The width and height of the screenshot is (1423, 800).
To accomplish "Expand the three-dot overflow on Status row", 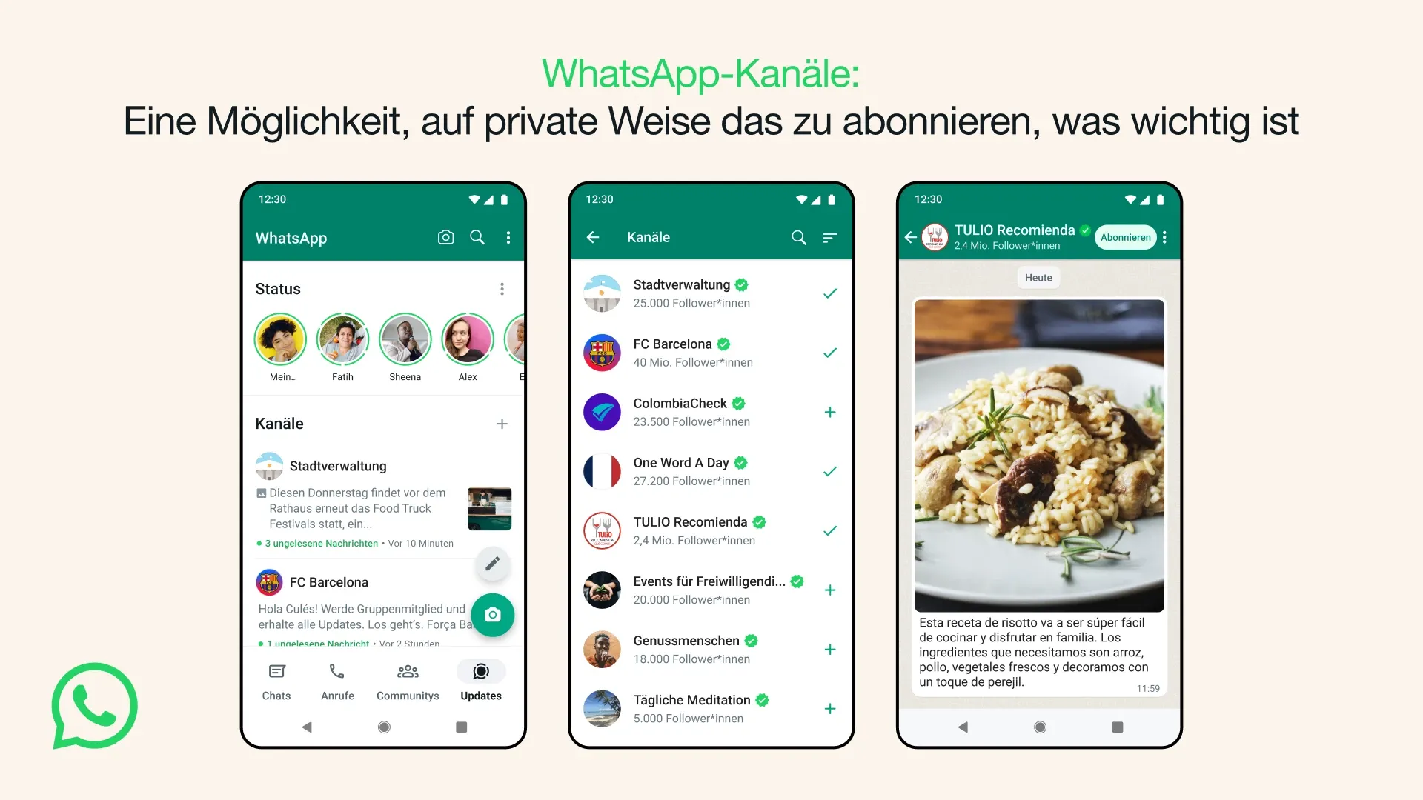I will [501, 287].
